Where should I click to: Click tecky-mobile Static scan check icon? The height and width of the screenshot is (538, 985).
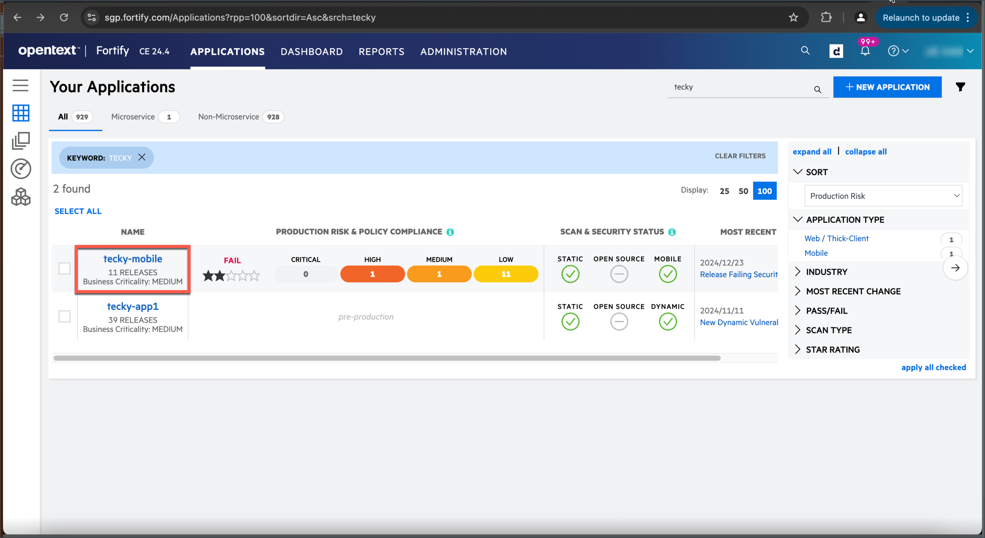(x=570, y=274)
